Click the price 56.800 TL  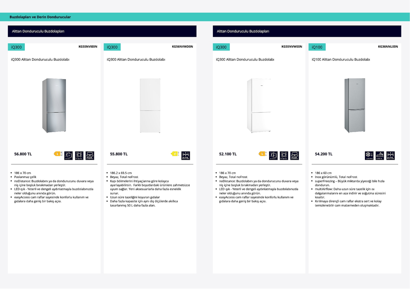point(23,154)
